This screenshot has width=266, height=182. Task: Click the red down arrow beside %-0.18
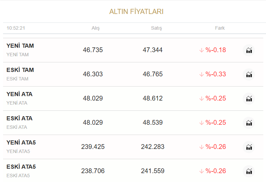(201, 50)
